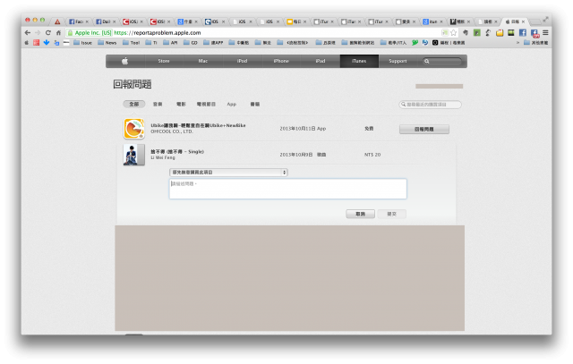
Task: Click the report problem button for Ubike
Action: (x=423, y=130)
